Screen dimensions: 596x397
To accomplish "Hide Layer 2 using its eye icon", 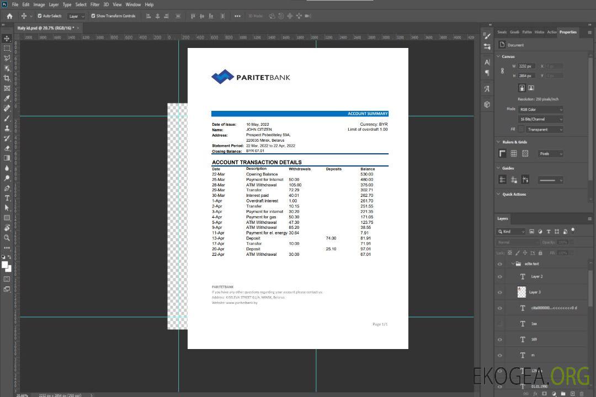I will (500, 277).
